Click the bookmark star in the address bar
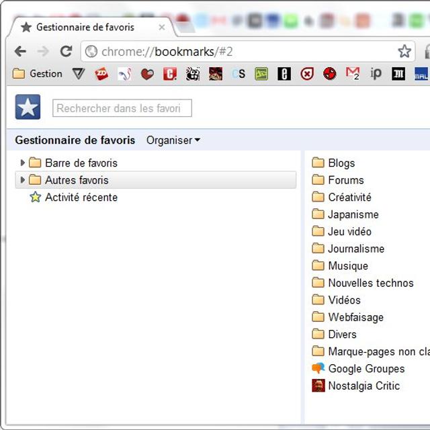This screenshot has width=430, height=430. point(404,52)
